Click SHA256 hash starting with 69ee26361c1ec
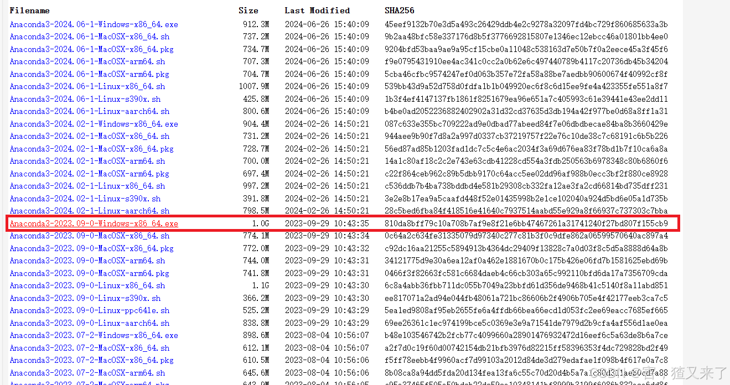 point(526,323)
